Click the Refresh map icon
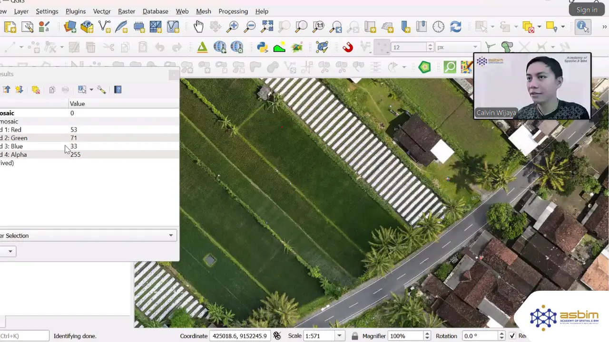The image size is (609, 342). (455, 27)
